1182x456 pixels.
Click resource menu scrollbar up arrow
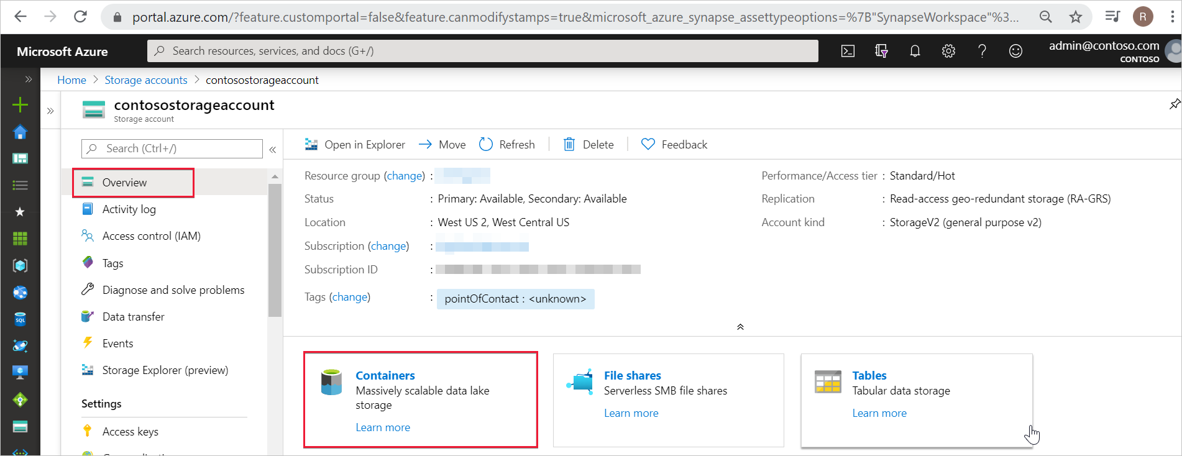(275, 177)
